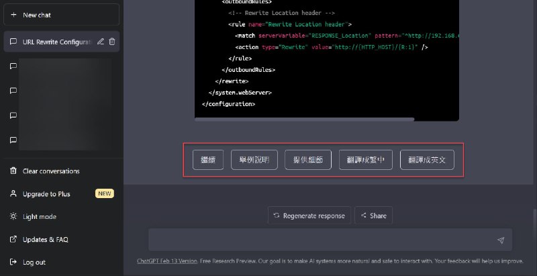This screenshot has height=276, width=537.
Task: Open the ChatGPT Feb 13 Version link
Action: click(x=166, y=261)
